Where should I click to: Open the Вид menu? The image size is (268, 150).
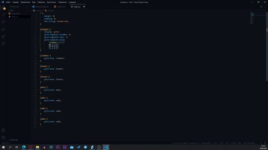34,2
